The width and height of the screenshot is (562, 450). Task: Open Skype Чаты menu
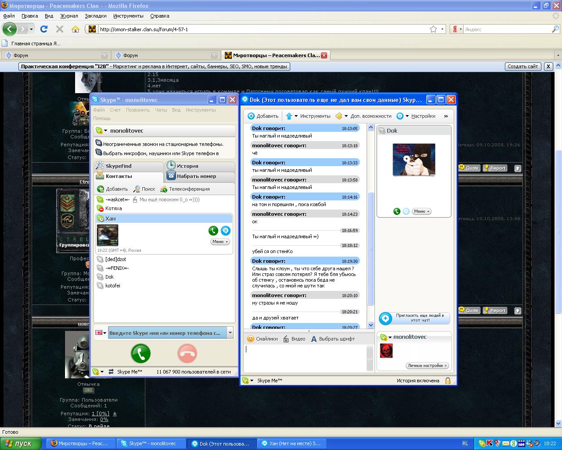[x=161, y=110]
